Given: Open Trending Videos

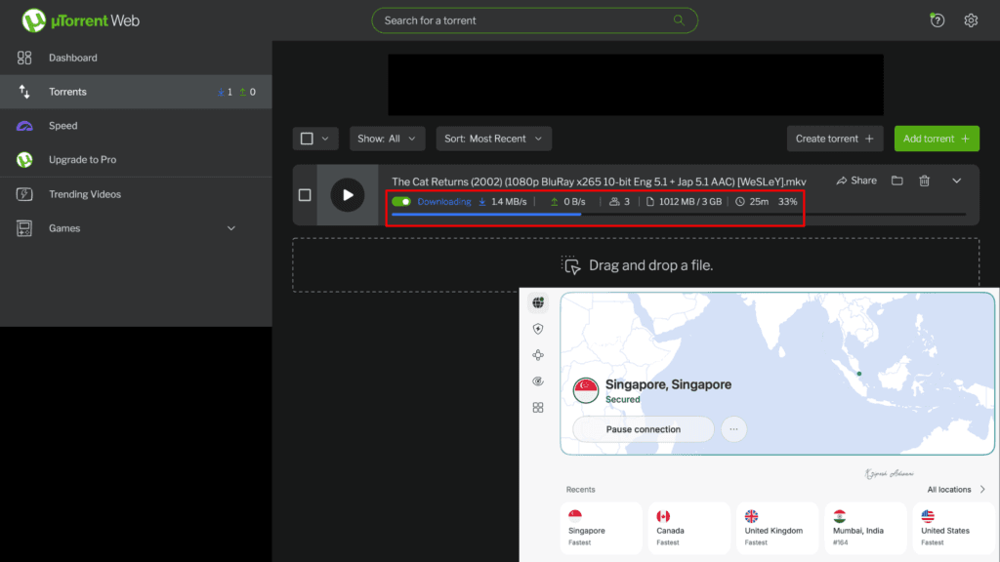Looking at the screenshot, I should coord(136,194).
